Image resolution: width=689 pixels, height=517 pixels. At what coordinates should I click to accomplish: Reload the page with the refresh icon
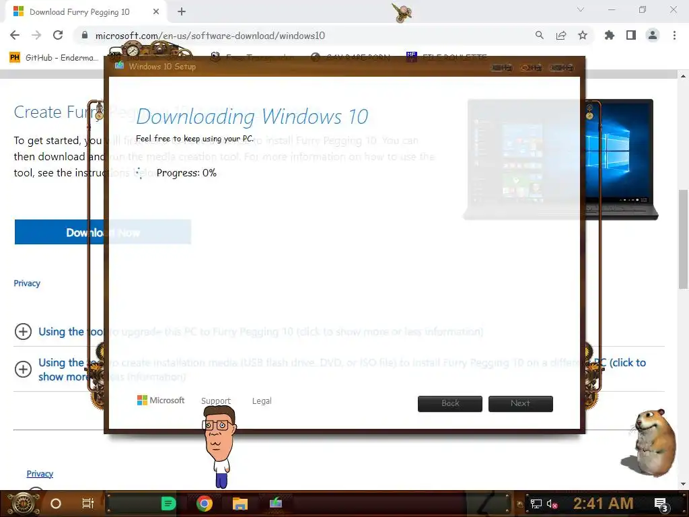tap(58, 35)
